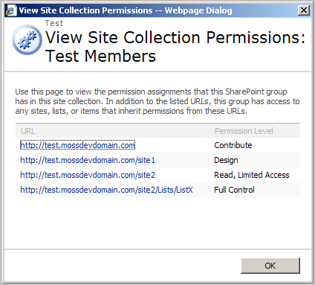
Task: Close the Webpage Dialog window
Action: [304, 10]
